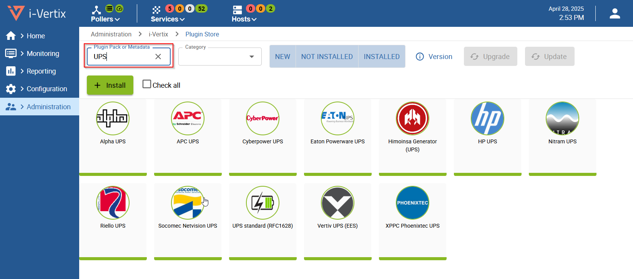Click the Home house icon
633x279 pixels.
coord(11,36)
